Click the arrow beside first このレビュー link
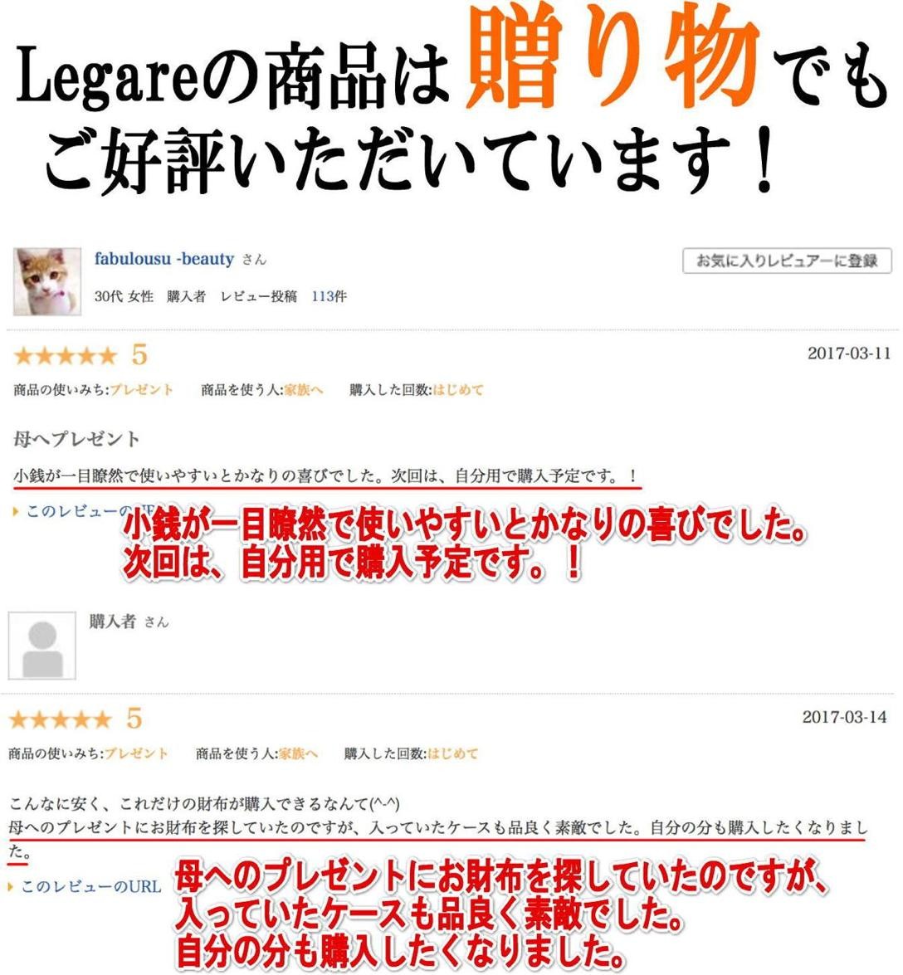The width and height of the screenshot is (903, 975). 16,512
